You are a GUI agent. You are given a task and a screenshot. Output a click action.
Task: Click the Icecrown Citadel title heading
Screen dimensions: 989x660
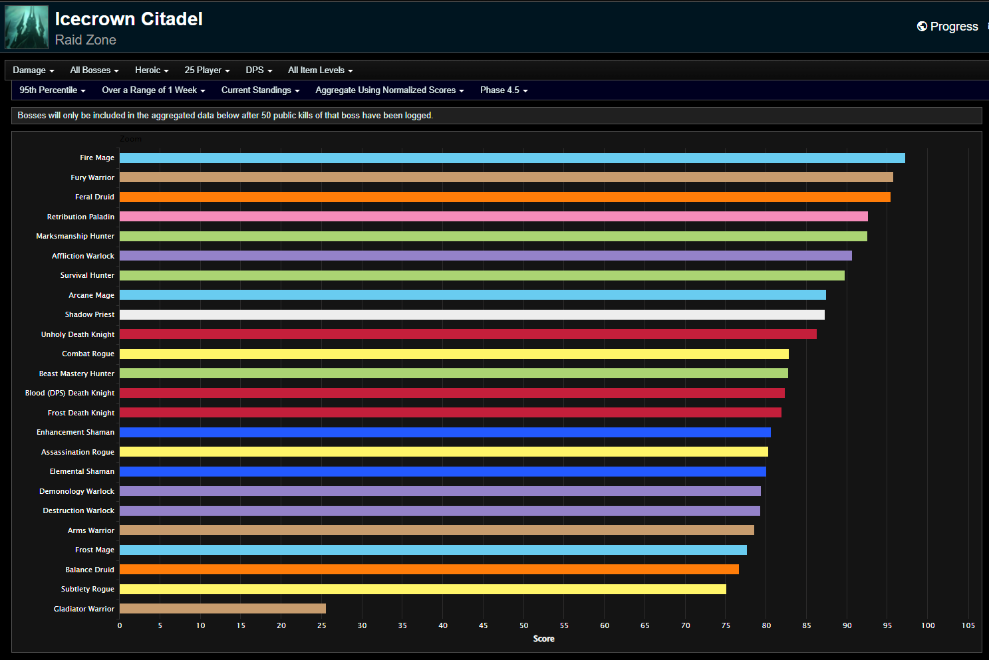(128, 19)
